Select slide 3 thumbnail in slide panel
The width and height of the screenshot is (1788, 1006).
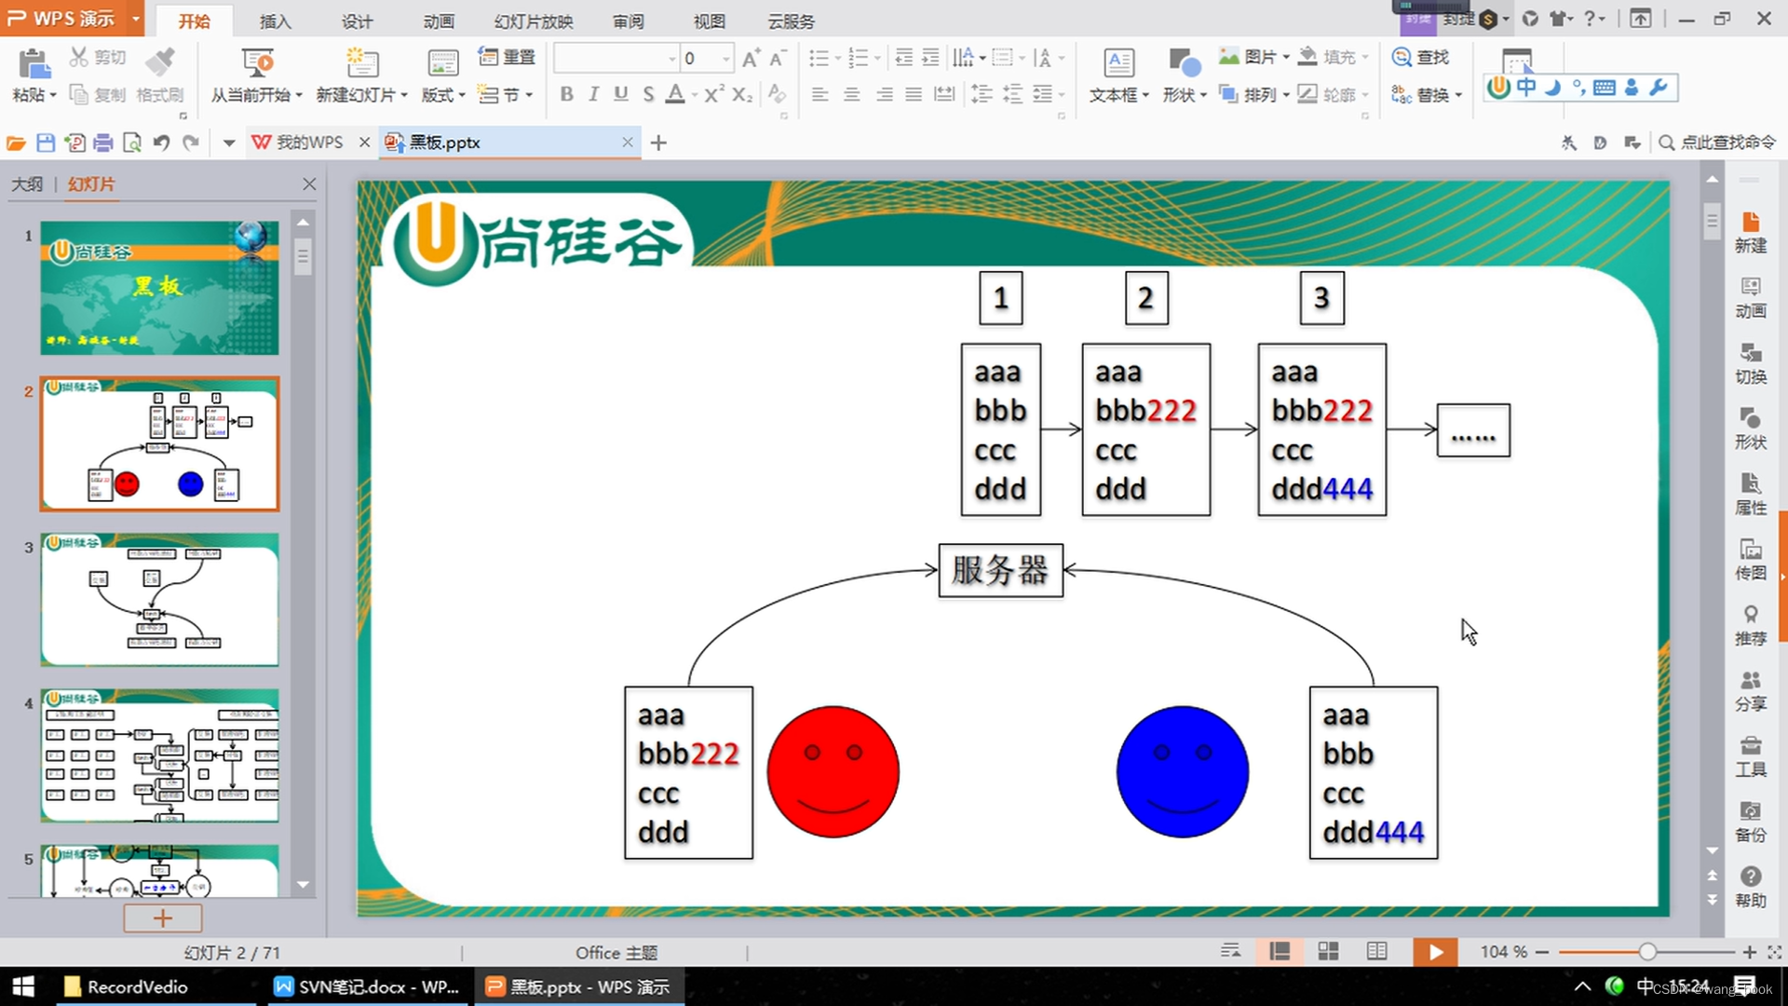pyautogui.click(x=159, y=600)
